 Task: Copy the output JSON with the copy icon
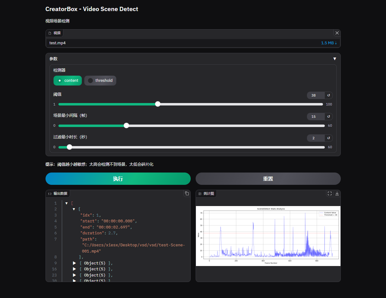pos(187,193)
